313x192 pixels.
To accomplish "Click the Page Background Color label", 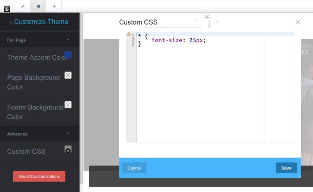I will point(34,82).
